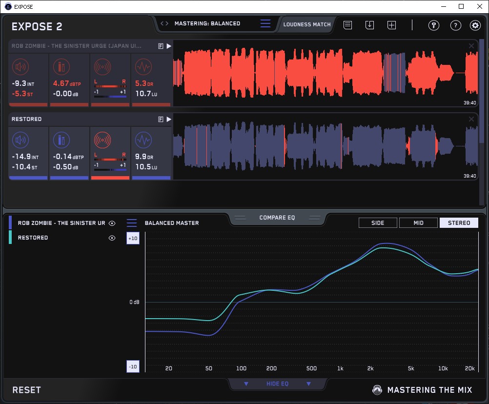Image resolution: width=489 pixels, height=404 pixels.
Task: Click the loudness speaker icon on Rob Zombie track
Action: pos(20,66)
